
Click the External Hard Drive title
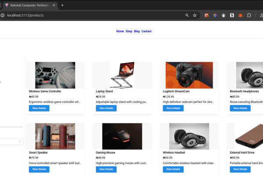point(242,153)
